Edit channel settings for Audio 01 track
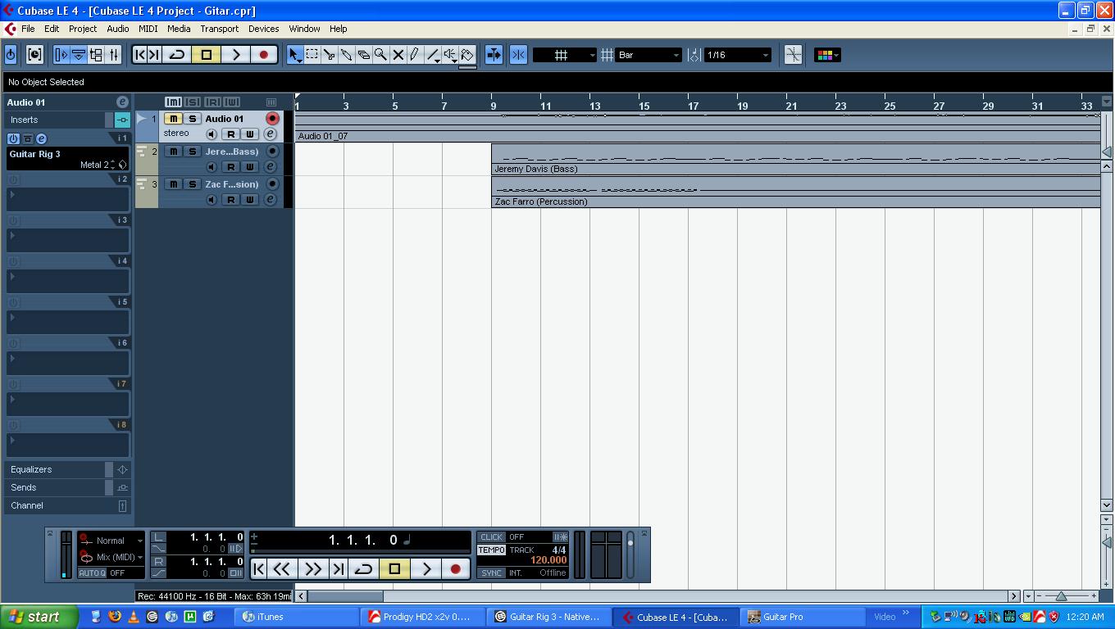 [270, 134]
